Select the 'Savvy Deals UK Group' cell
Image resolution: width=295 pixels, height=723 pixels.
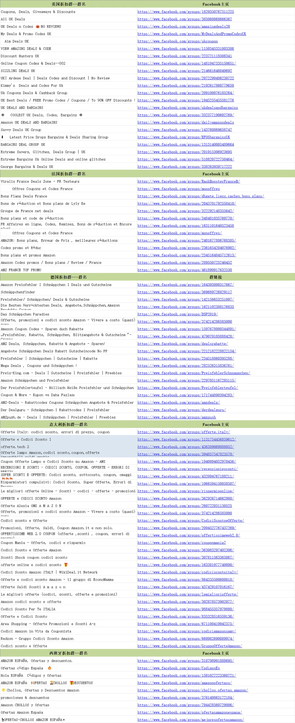tap(69, 130)
